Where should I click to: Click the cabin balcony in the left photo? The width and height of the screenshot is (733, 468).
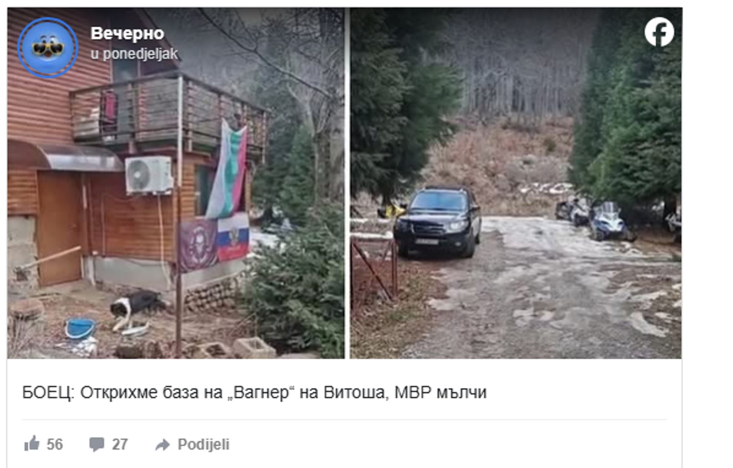click(169, 113)
